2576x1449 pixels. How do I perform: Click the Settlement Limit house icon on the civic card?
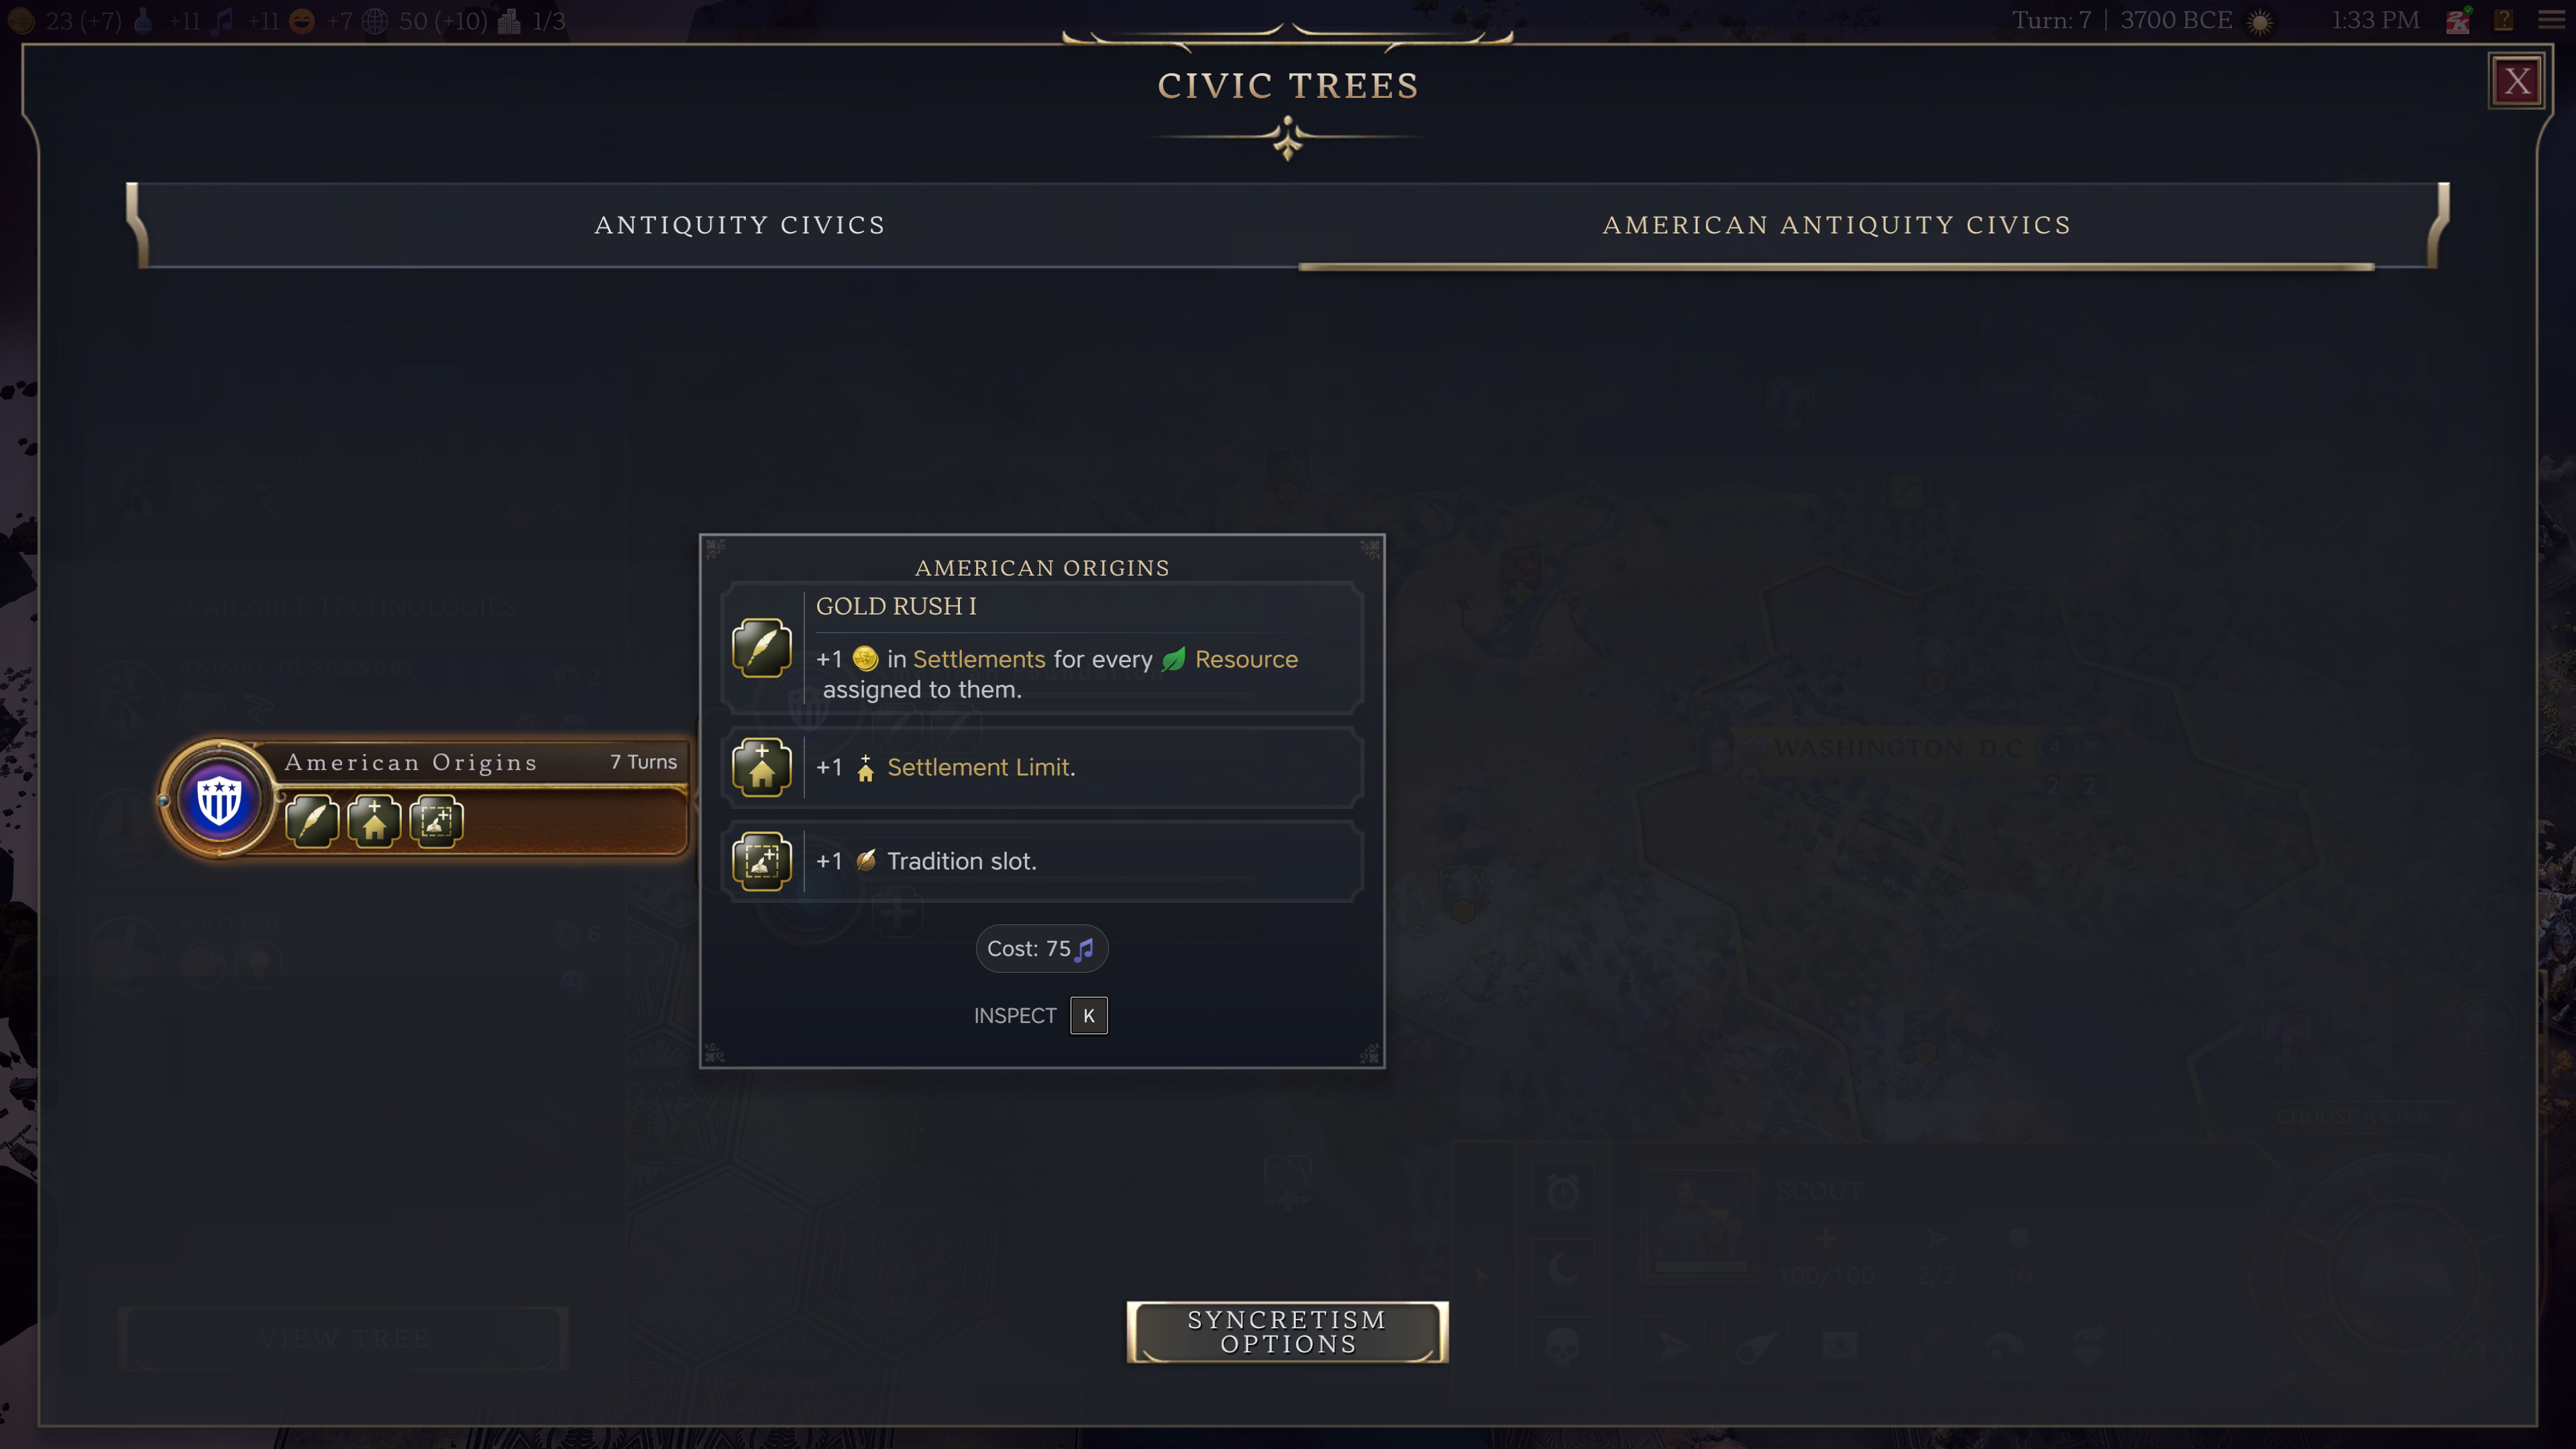click(x=374, y=822)
